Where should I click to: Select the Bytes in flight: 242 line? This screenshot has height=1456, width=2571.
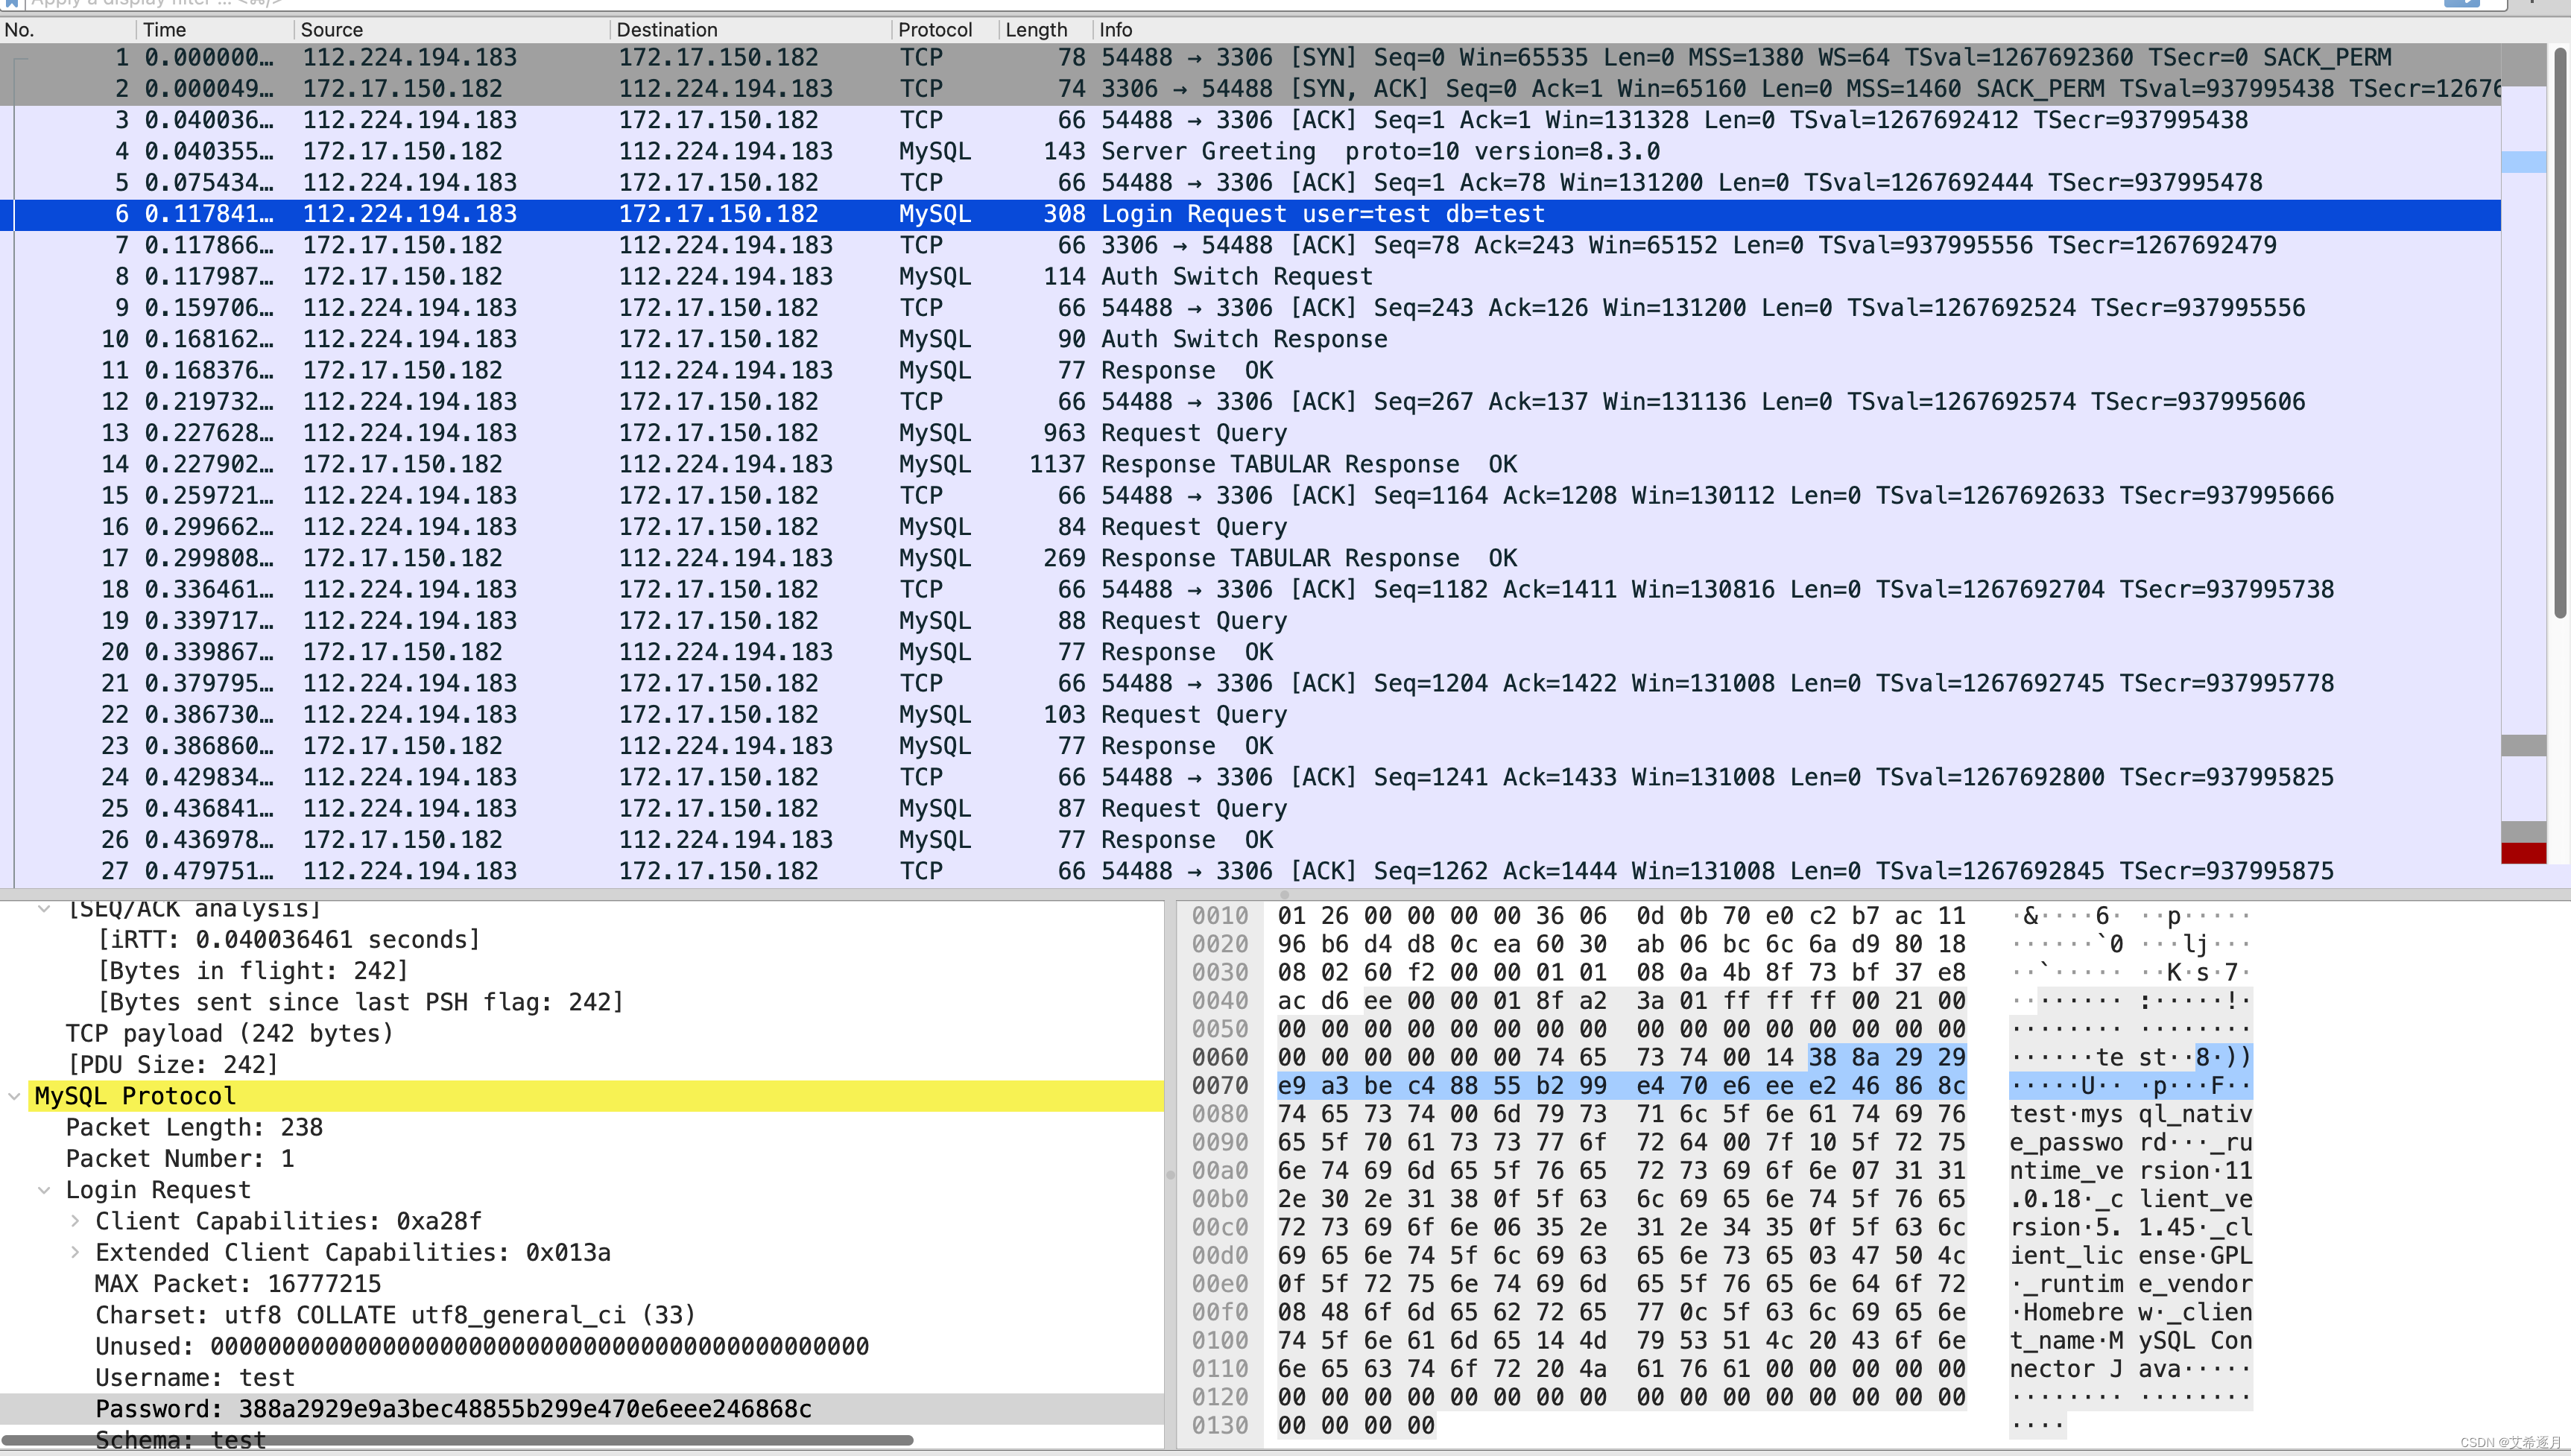tap(582, 971)
